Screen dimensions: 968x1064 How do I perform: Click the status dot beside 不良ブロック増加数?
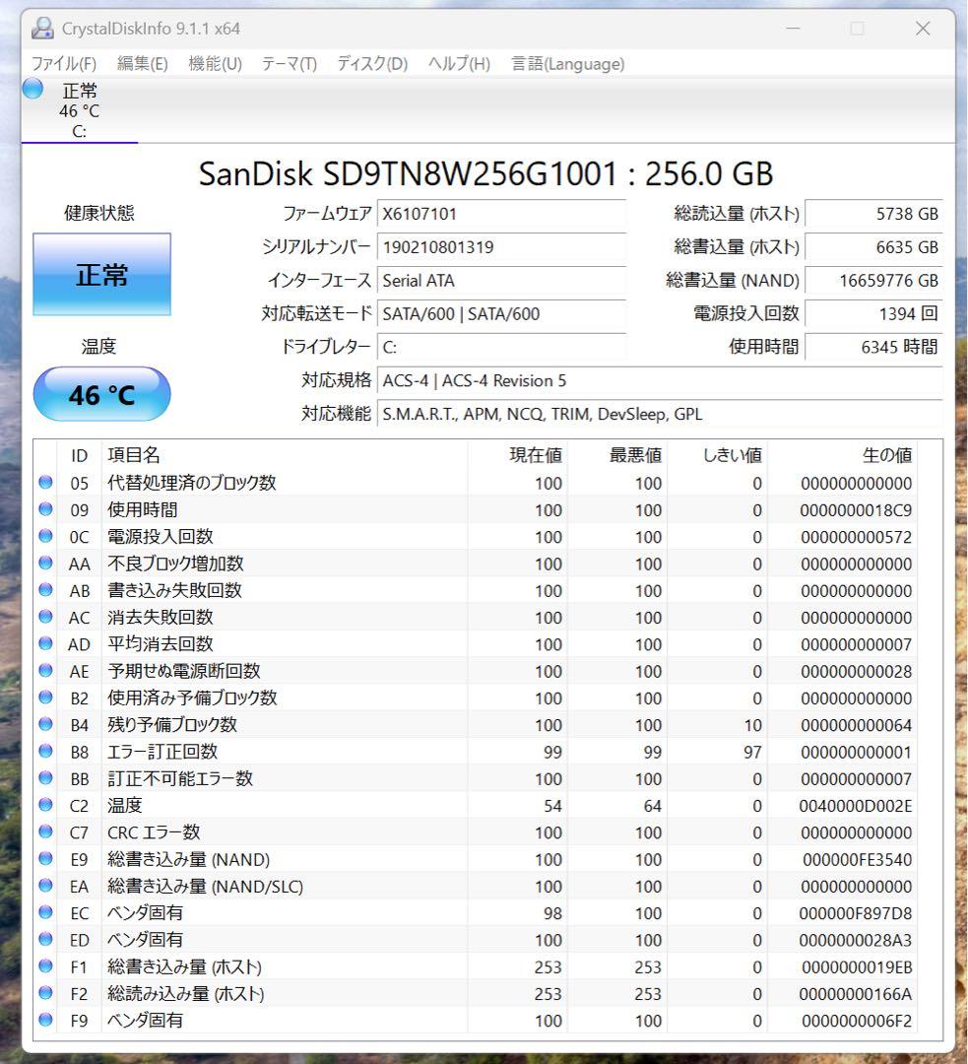point(44,564)
